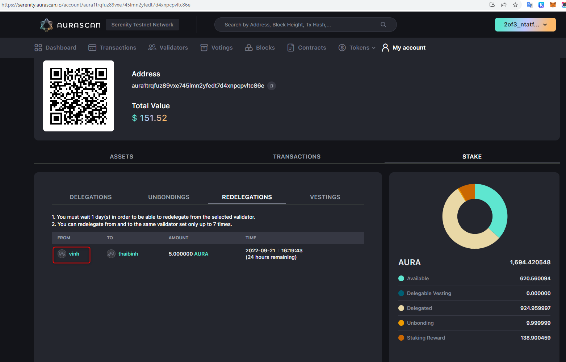The image size is (566, 362).
Task: Expand the 2of3_ntatf account dropdown
Action: pos(525,24)
